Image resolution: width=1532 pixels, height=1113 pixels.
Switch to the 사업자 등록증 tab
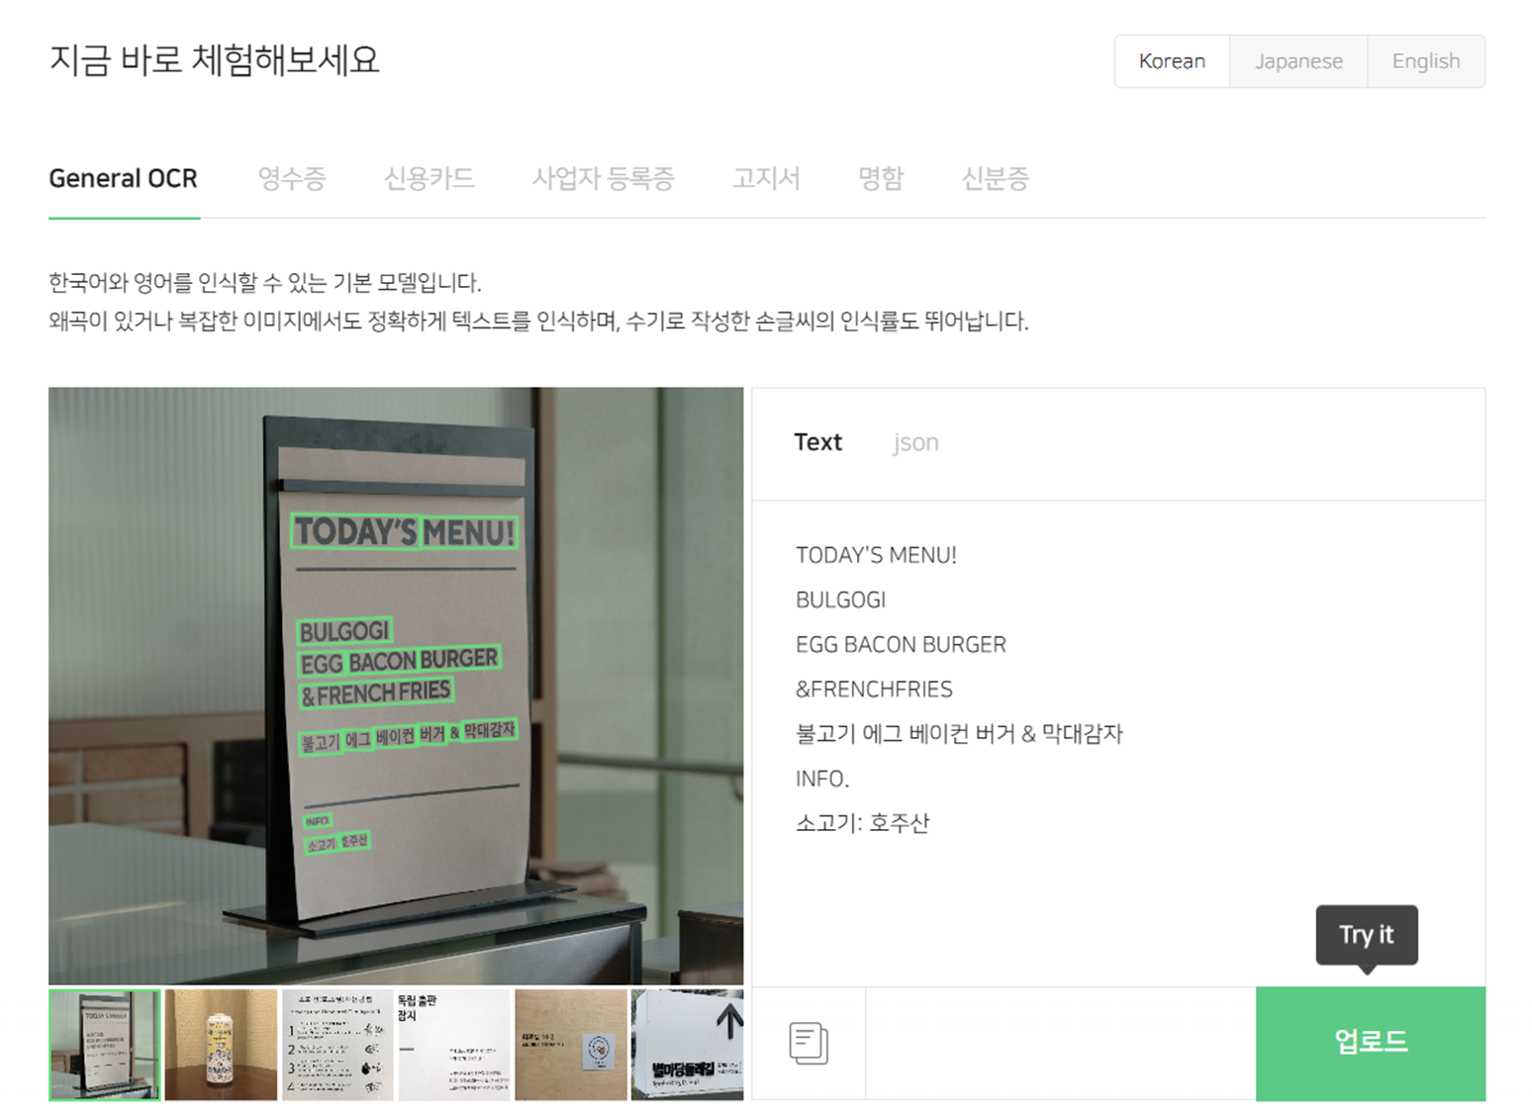click(x=603, y=179)
